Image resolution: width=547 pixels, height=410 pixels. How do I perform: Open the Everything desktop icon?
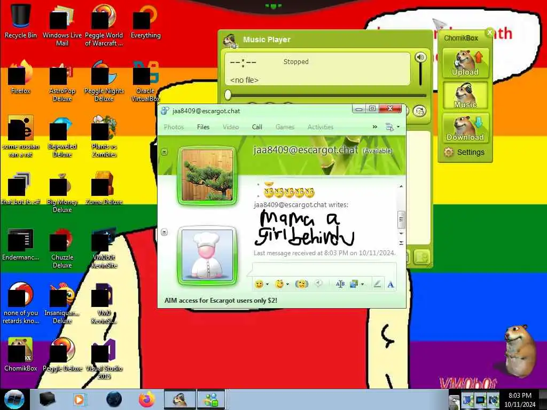click(x=145, y=21)
